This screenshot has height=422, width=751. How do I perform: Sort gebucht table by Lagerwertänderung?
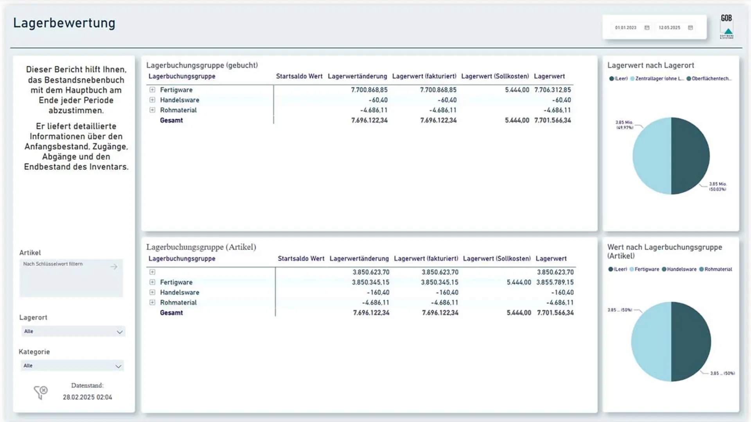point(357,76)
